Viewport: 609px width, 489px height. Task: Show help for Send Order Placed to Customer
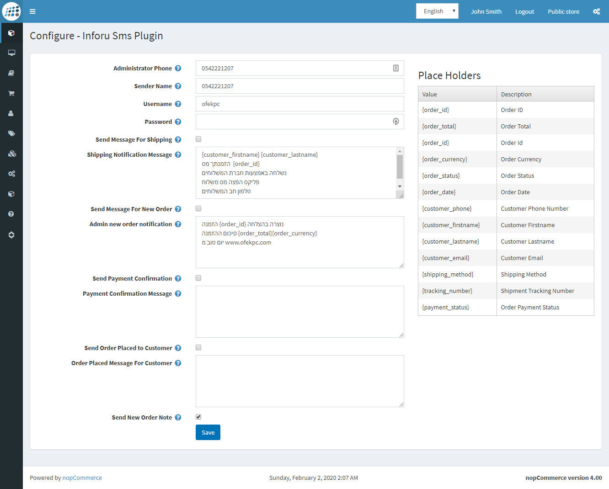point(178,348)
